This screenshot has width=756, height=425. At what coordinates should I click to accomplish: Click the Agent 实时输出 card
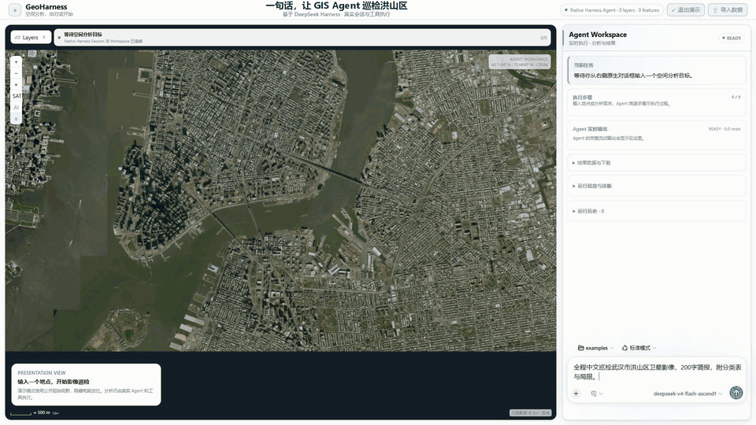[657, 135]
